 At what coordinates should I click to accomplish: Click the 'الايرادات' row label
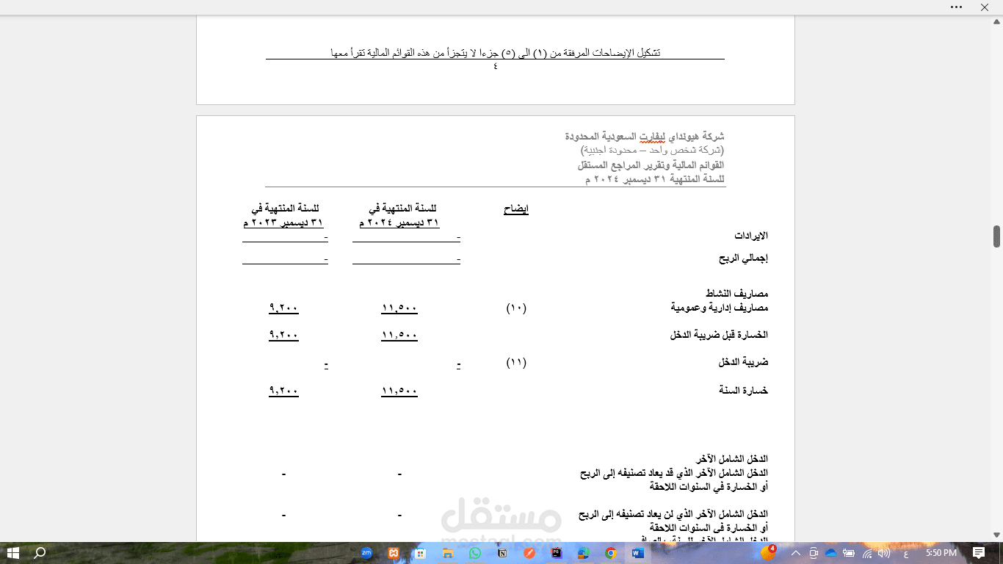pos(751,236)
